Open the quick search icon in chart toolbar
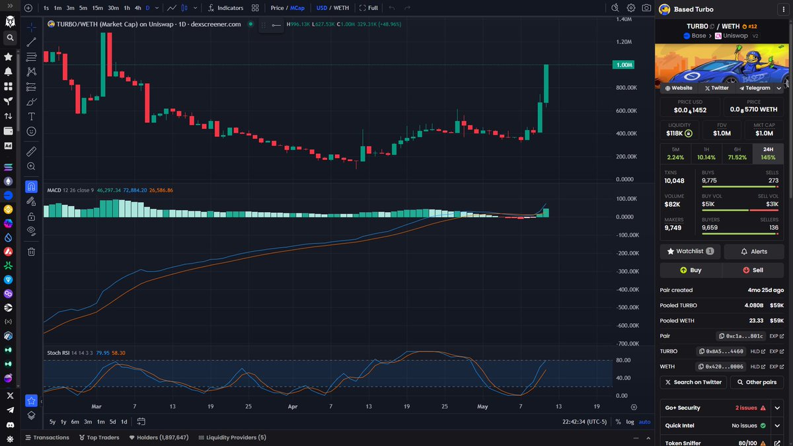The height and width of the screenshot is (446, 793). click(615, 8)
